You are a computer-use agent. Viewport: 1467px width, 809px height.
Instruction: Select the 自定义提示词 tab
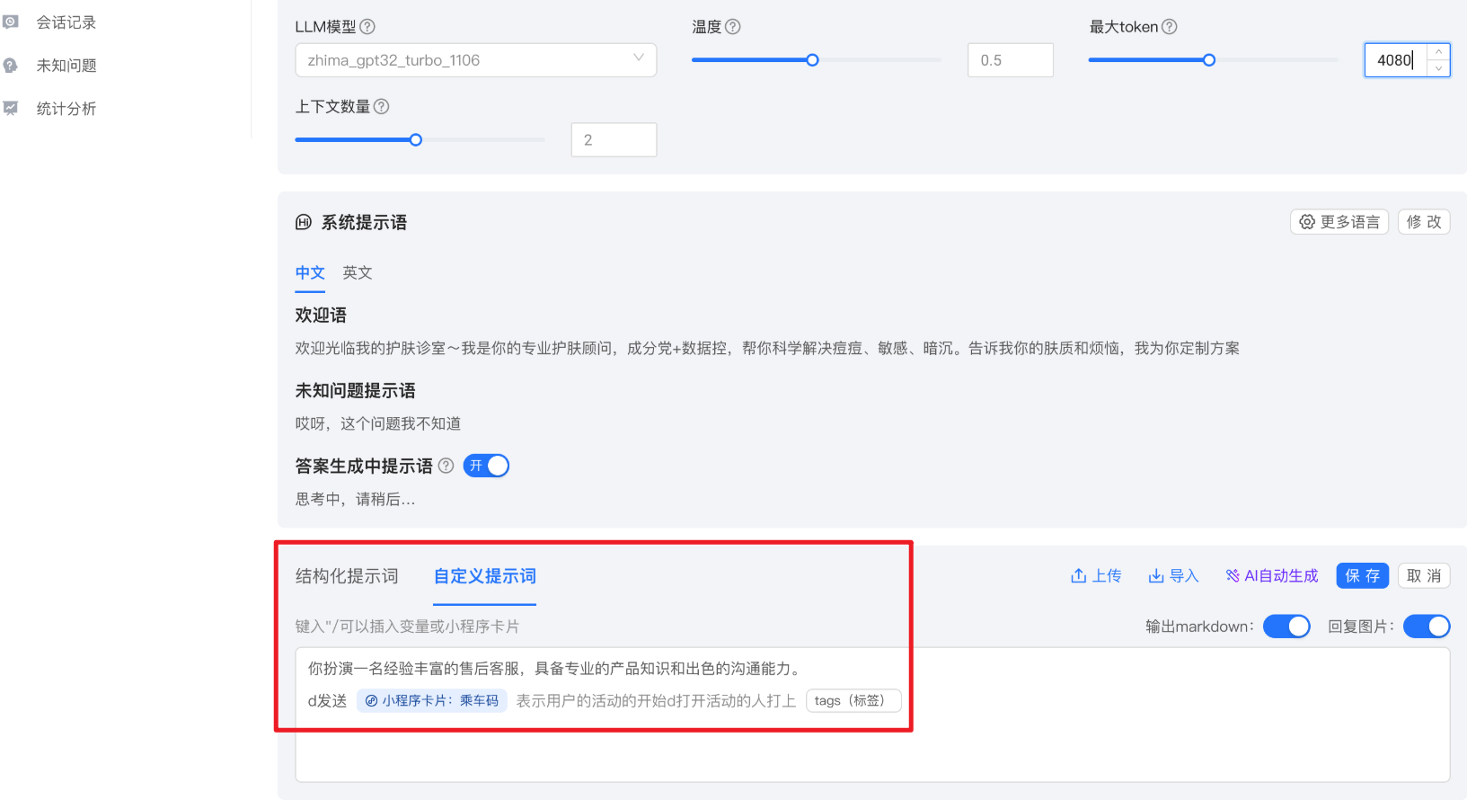pyautogui.click(x=485, y=576)
